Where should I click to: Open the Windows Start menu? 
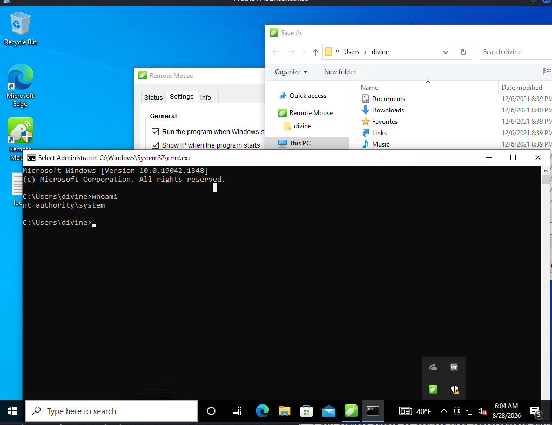coord(12,411)
